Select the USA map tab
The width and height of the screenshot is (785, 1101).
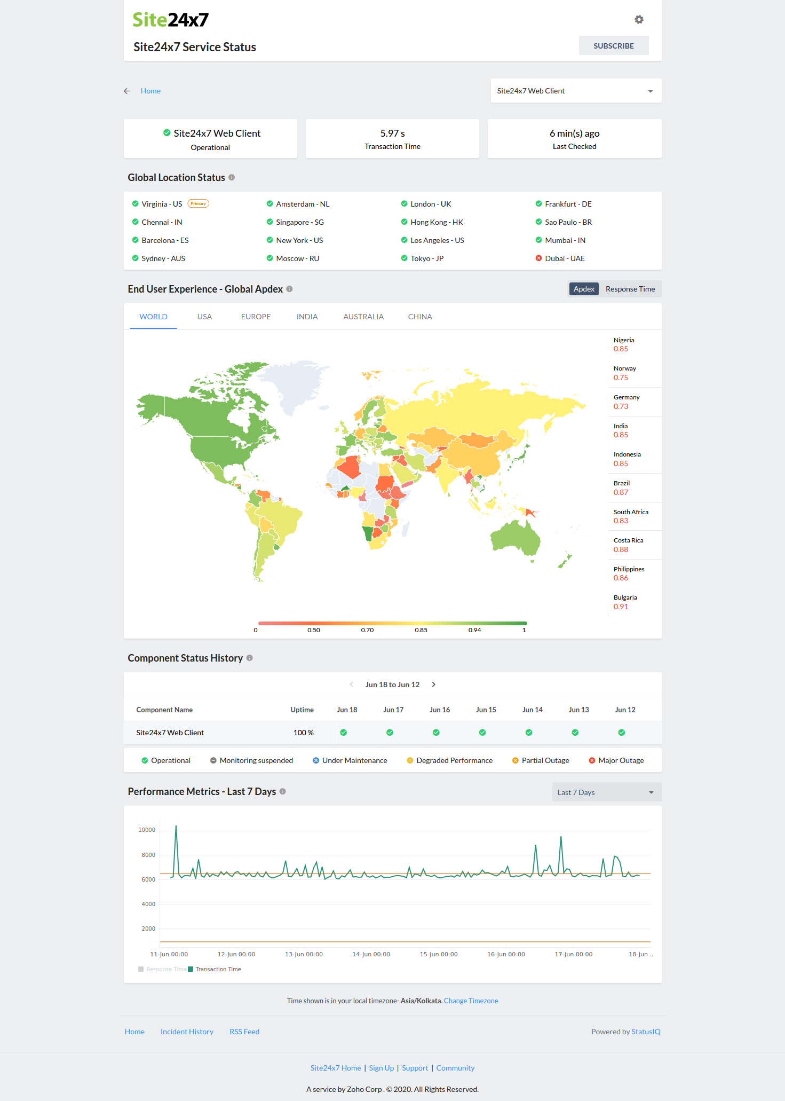204,317
